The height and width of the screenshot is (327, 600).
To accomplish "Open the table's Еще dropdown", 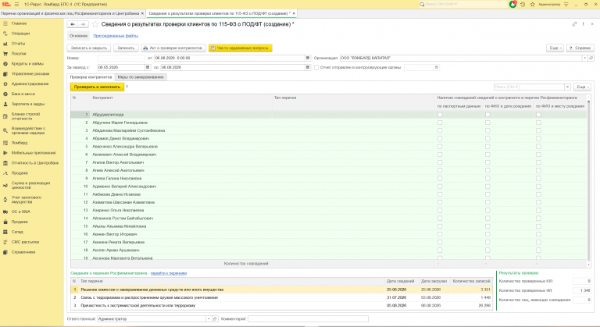I will coord(582,87).
